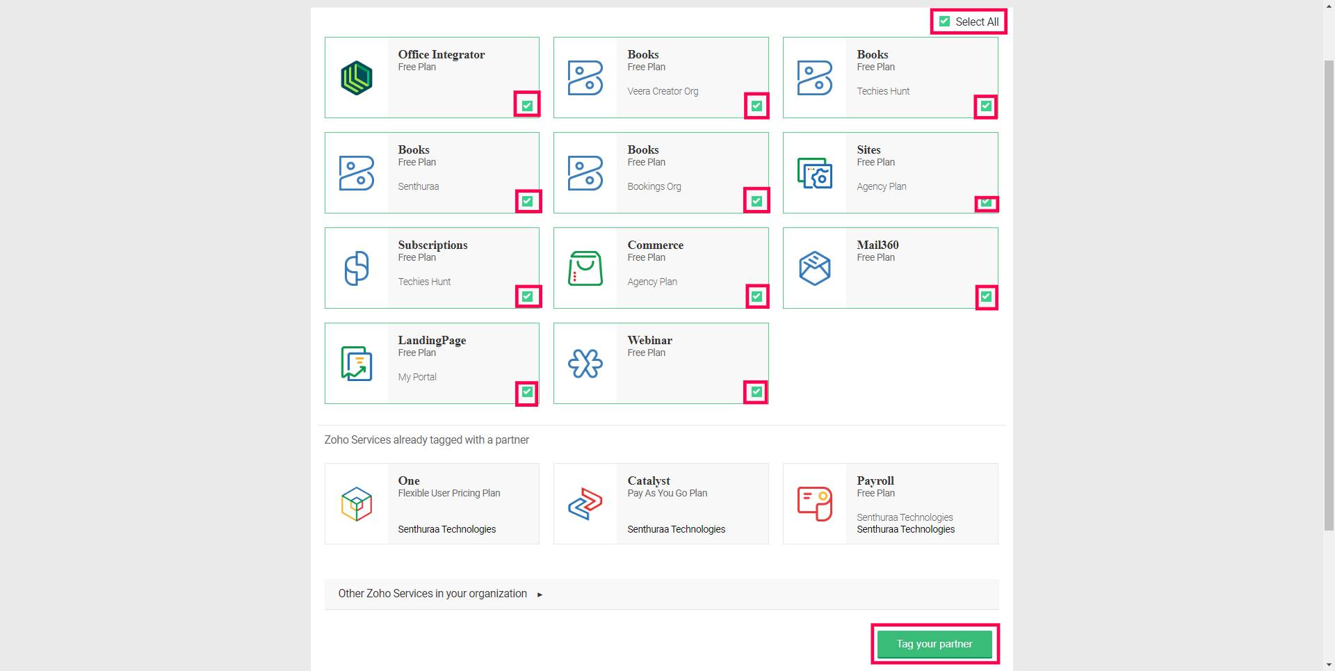1335x671 pixels.
Task: Click the Subscriptions app icon
Action: 357,268
